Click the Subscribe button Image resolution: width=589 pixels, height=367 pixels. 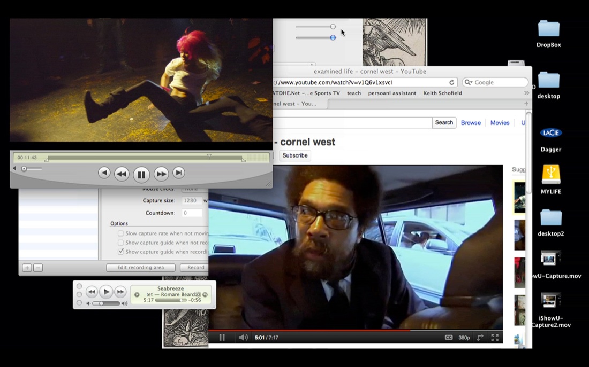click(295, 155)
